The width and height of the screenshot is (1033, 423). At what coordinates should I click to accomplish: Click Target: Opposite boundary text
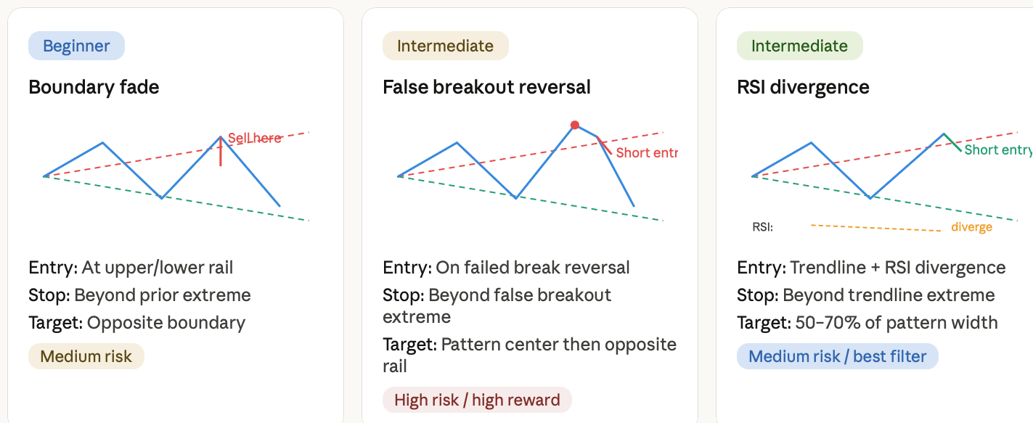tap(137, 323)
